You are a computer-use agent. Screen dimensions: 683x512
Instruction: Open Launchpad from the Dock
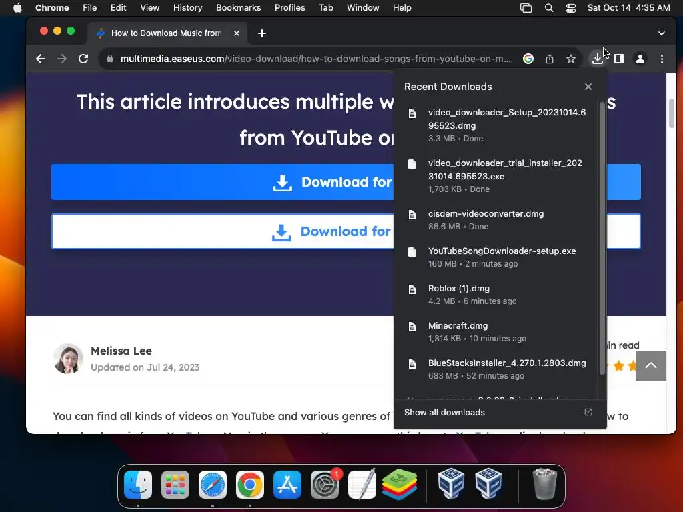pos(175,485)
